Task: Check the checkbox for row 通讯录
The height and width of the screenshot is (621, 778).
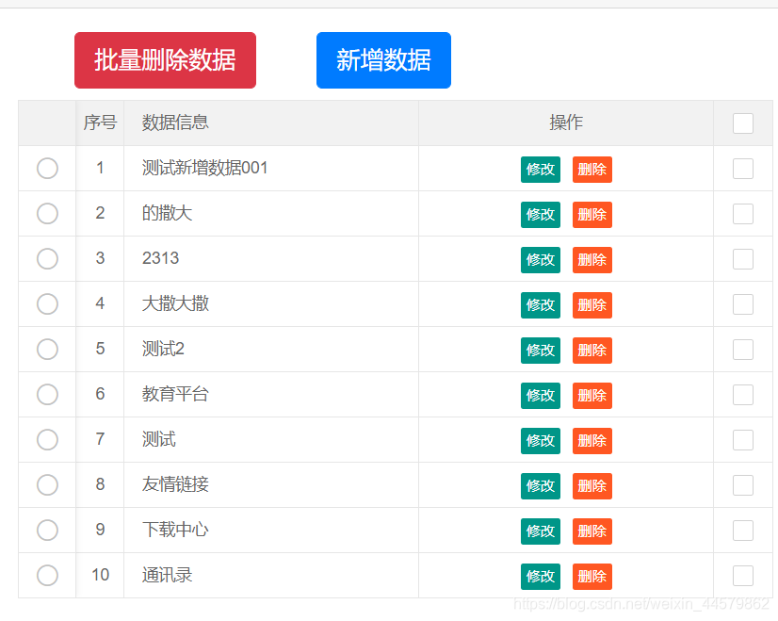Action: point(743,576)
